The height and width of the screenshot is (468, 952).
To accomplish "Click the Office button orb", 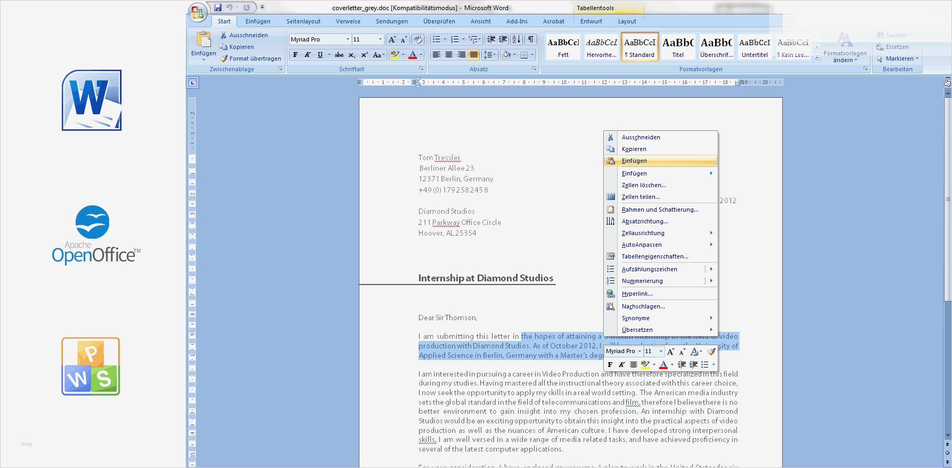I will tap(197, 12).
